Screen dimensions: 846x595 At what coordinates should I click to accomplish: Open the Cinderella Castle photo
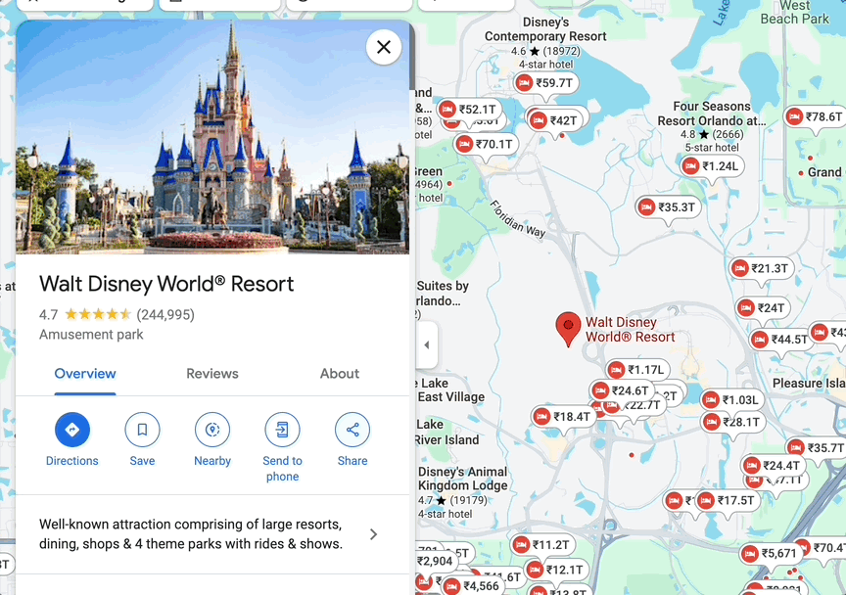tap(212, 137)
